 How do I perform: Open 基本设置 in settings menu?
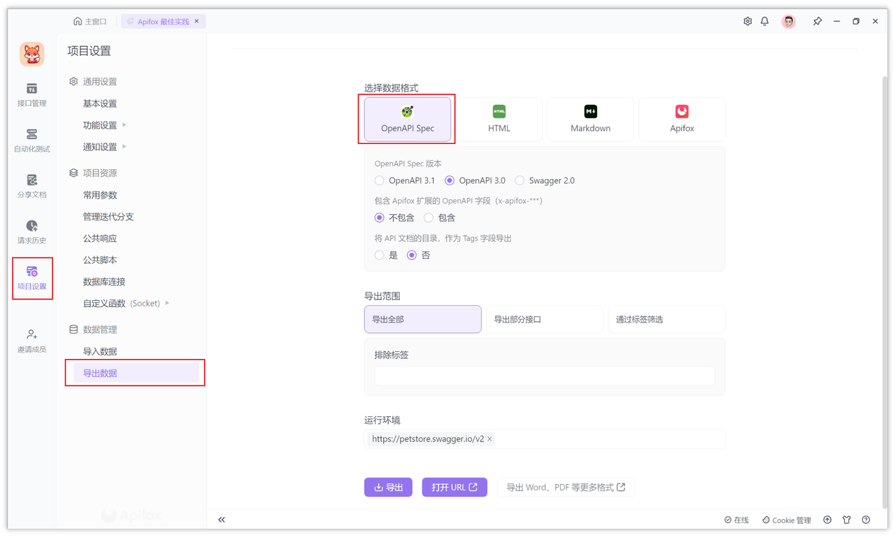coord(100,104)
